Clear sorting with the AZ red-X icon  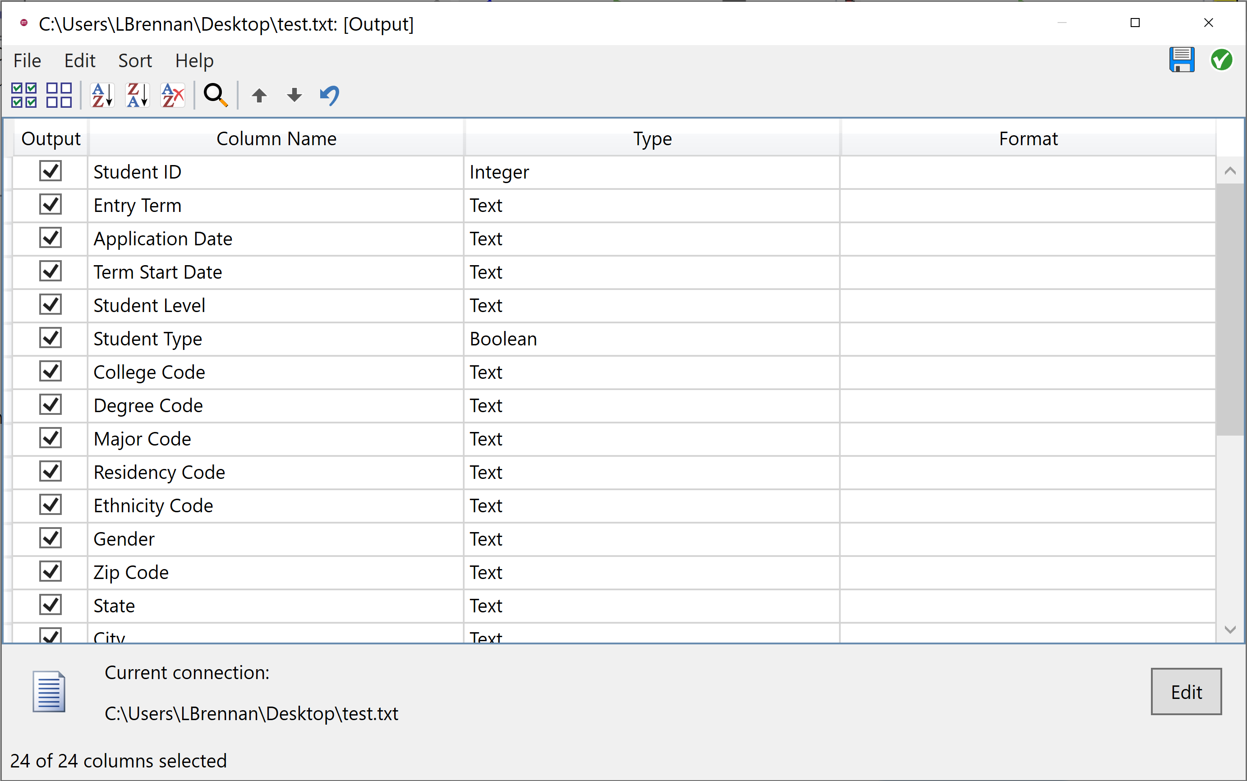[x=173, y=95]
